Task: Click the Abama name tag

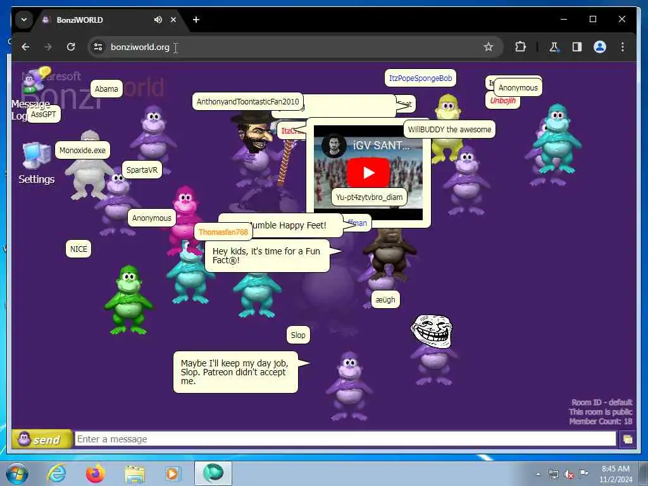Action: coord(106,89)
